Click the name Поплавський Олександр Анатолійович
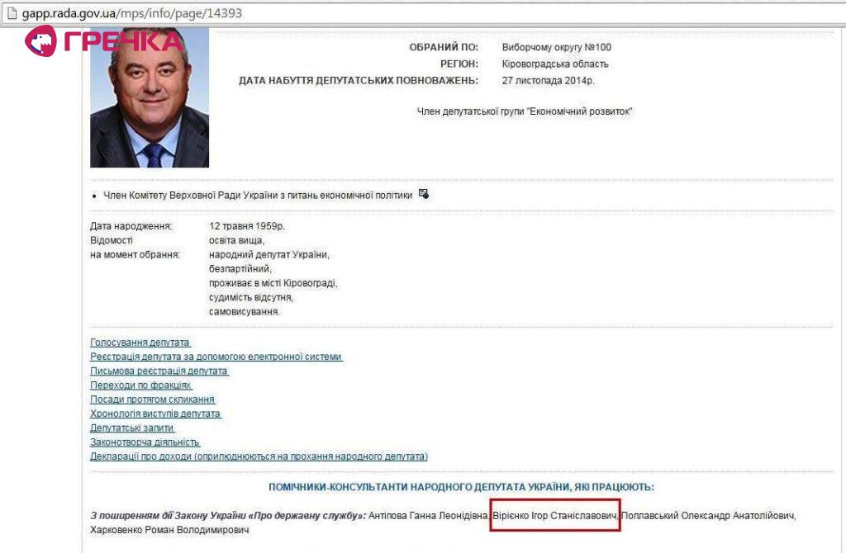This screenshot has height=553, width=846. point(708,516)
